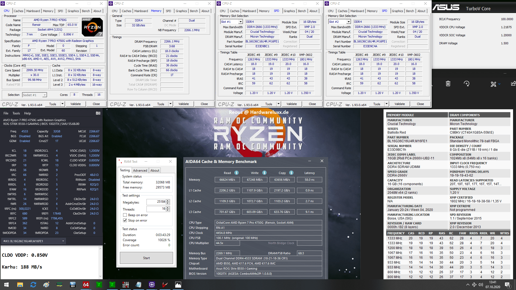Open the notification action center icon
516x290 pixels.
(507, 285)
